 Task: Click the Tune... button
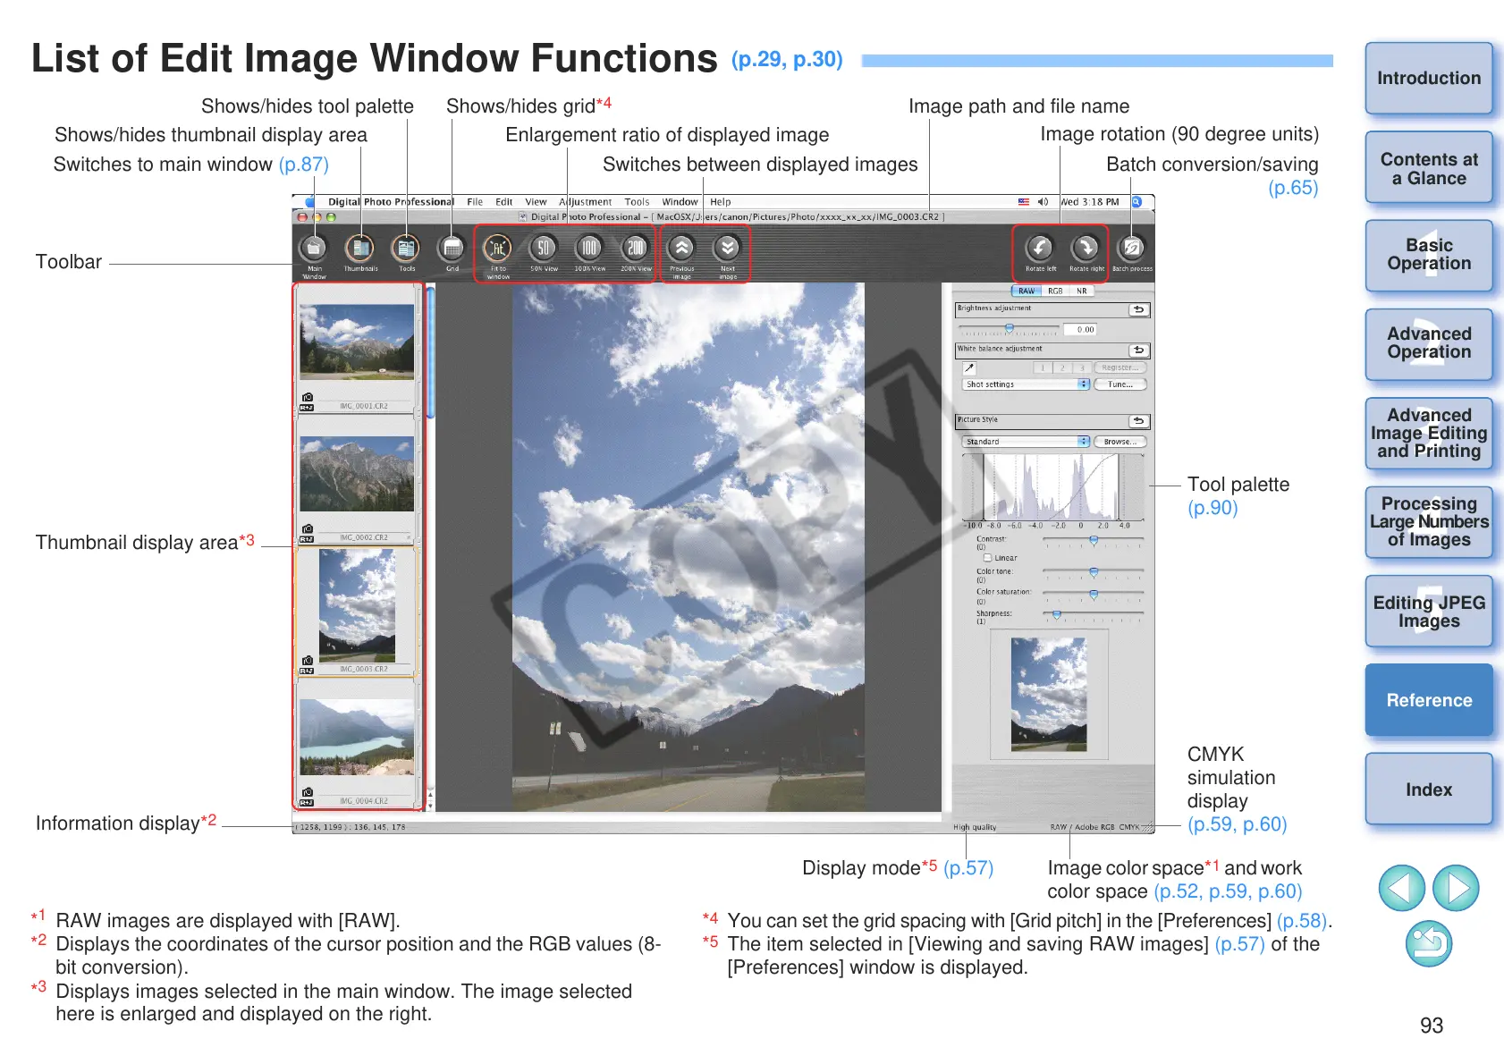1120,384
